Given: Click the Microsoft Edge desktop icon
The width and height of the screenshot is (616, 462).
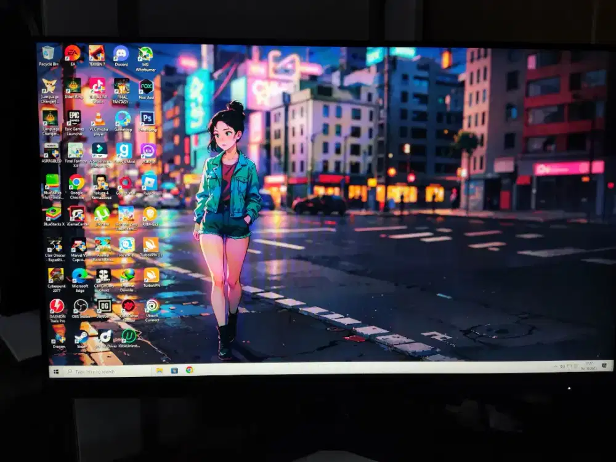Looking at the screenshot, I should pyautogui.click(x=79, y=275).
